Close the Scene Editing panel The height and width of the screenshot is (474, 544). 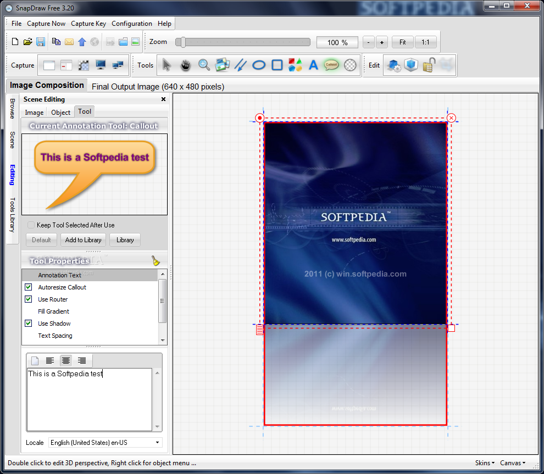[x=163, y=99]
